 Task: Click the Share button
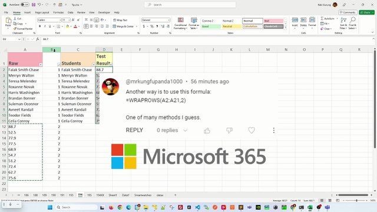coord(366,12)
